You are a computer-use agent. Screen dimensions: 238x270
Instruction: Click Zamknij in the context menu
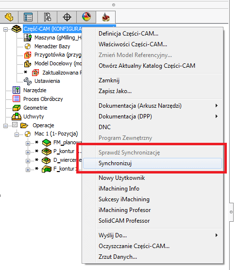pos(153,80)
